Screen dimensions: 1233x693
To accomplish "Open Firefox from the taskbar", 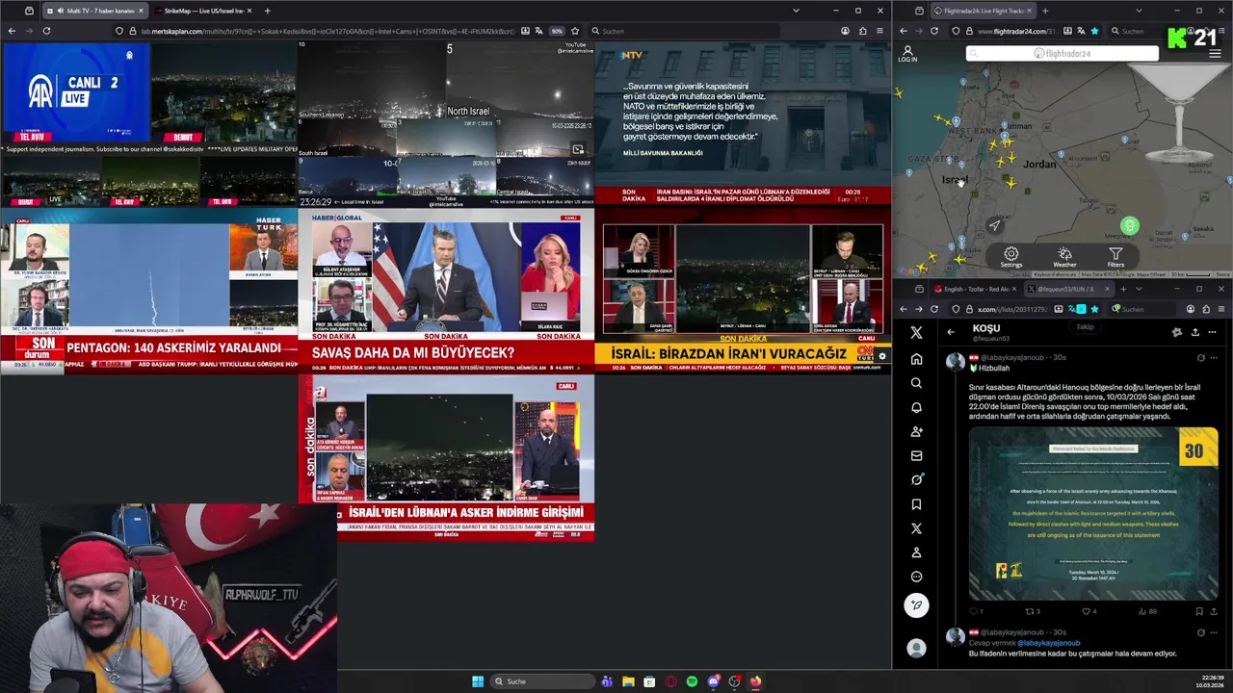I will 755,681.
